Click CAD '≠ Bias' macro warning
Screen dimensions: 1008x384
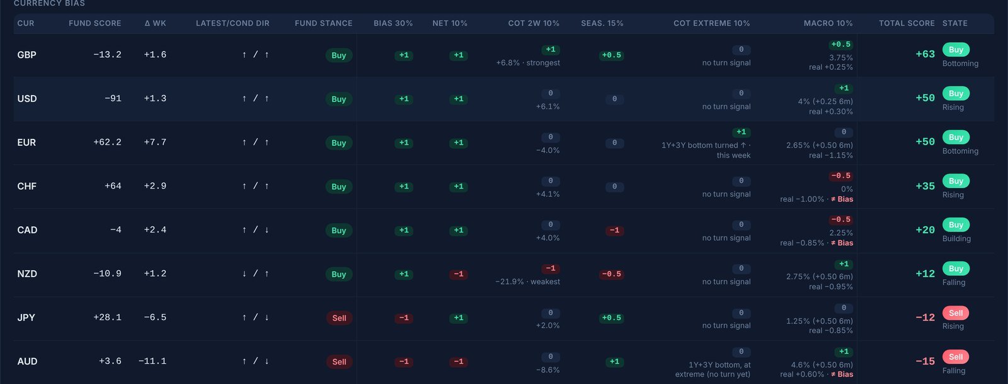(842, 243)
